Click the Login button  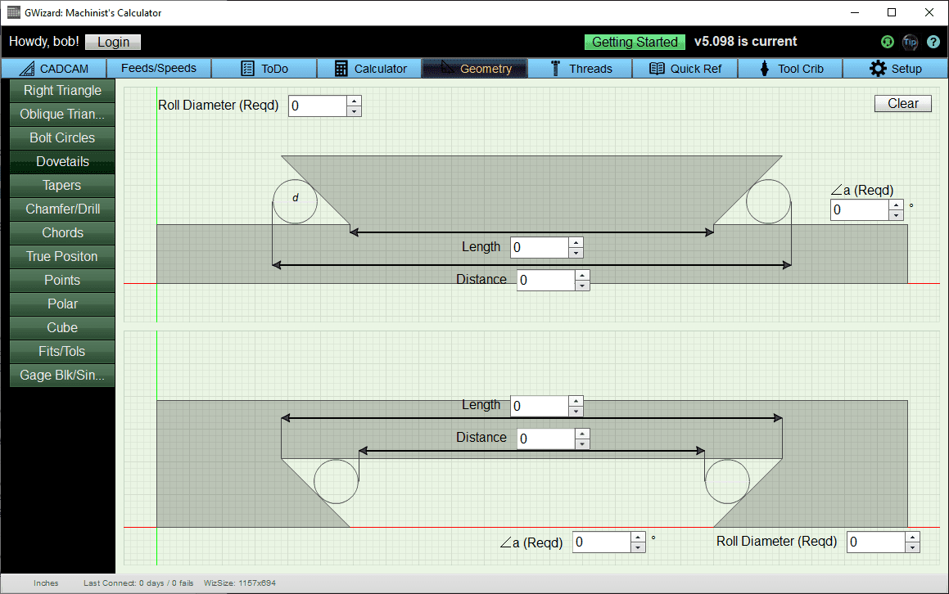coord(112,42)
